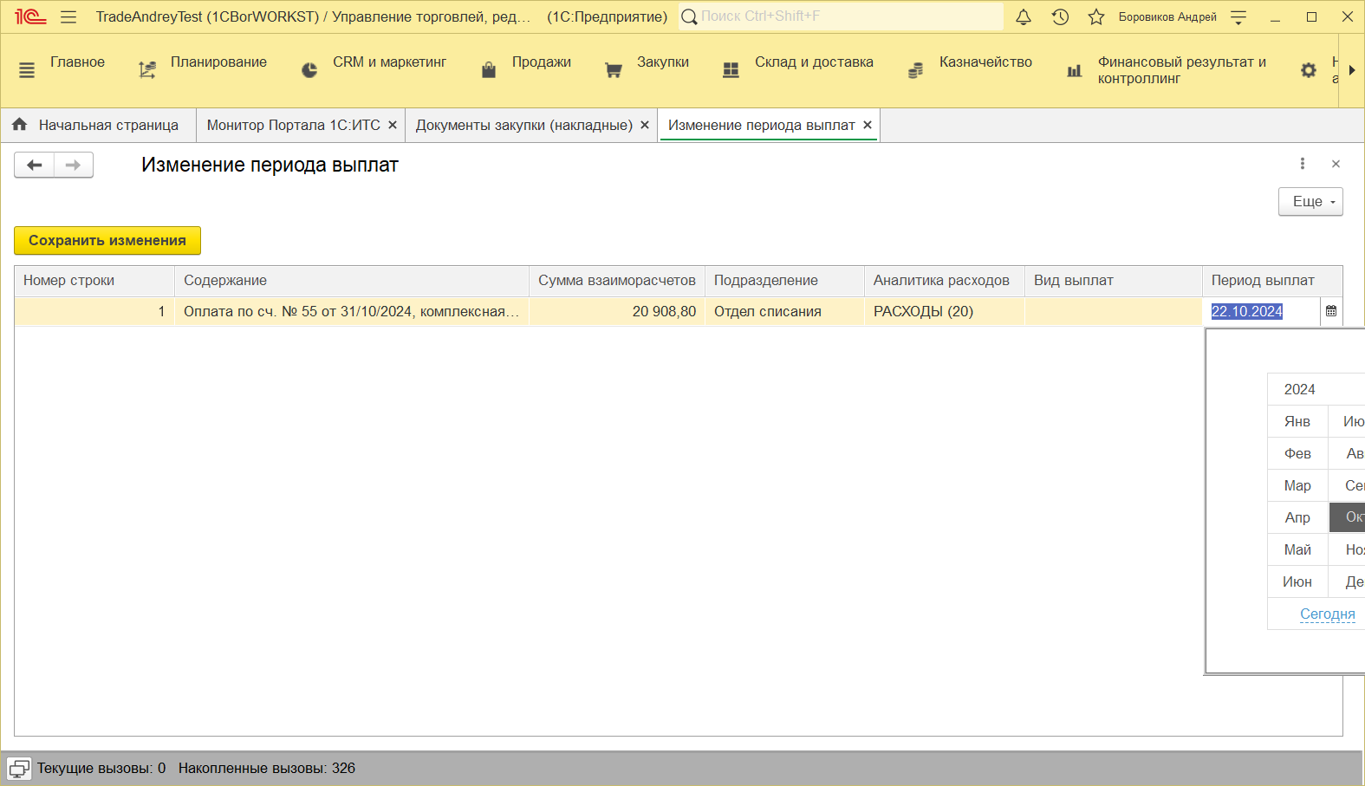Open the three-dots form options menu
Screen dimensions: 1365x786
[x=1302, y=164]
